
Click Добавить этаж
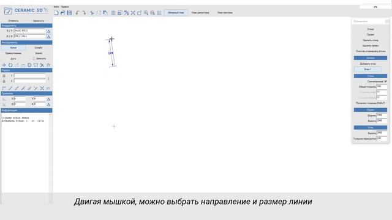367,64
